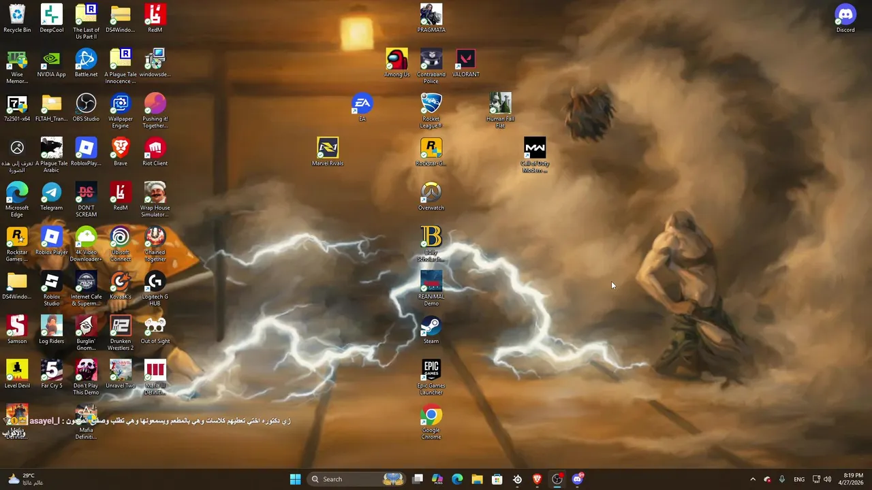Viewport: 872px width, 490px height.
Task: Select A Plague Tale Innocence icon
Action: pyautogui.click(x=121, y=65)
